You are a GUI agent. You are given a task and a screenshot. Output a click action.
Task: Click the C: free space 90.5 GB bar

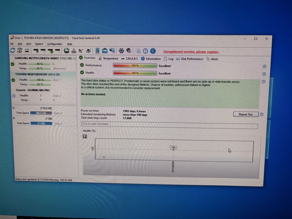click(x=41, y=113)
